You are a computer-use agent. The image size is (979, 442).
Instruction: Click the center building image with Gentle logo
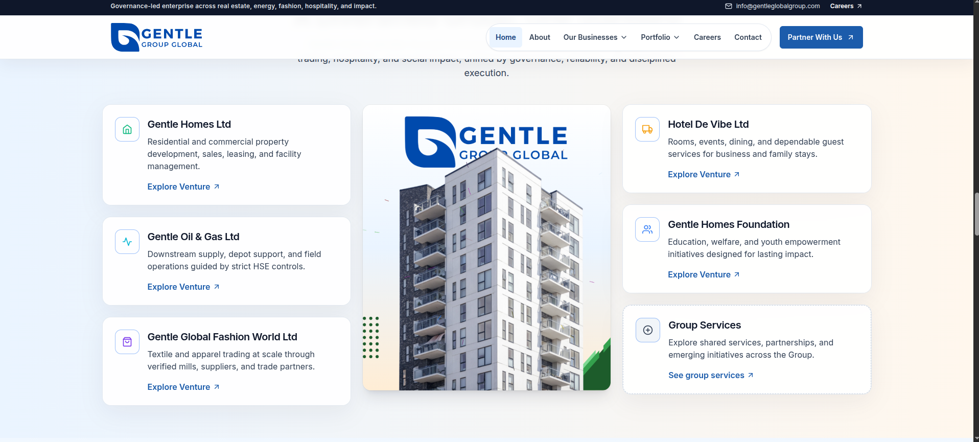486,248
